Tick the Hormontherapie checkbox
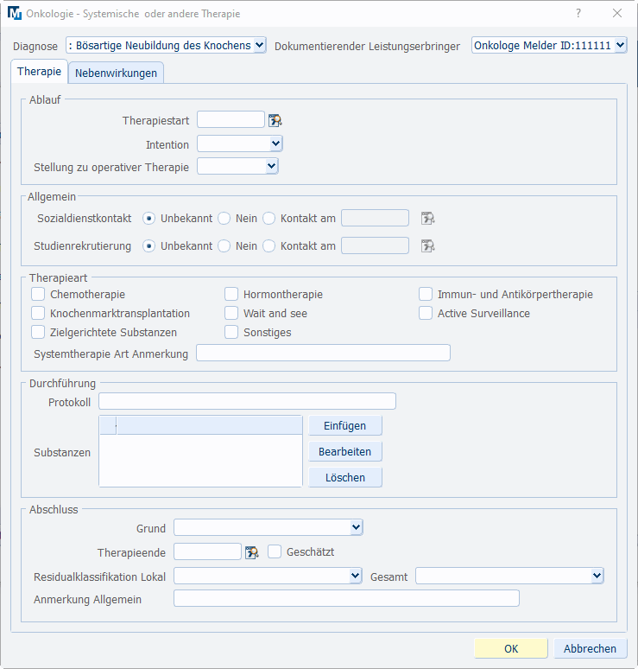This screenshot has width=638, height=669. point(231,295)
